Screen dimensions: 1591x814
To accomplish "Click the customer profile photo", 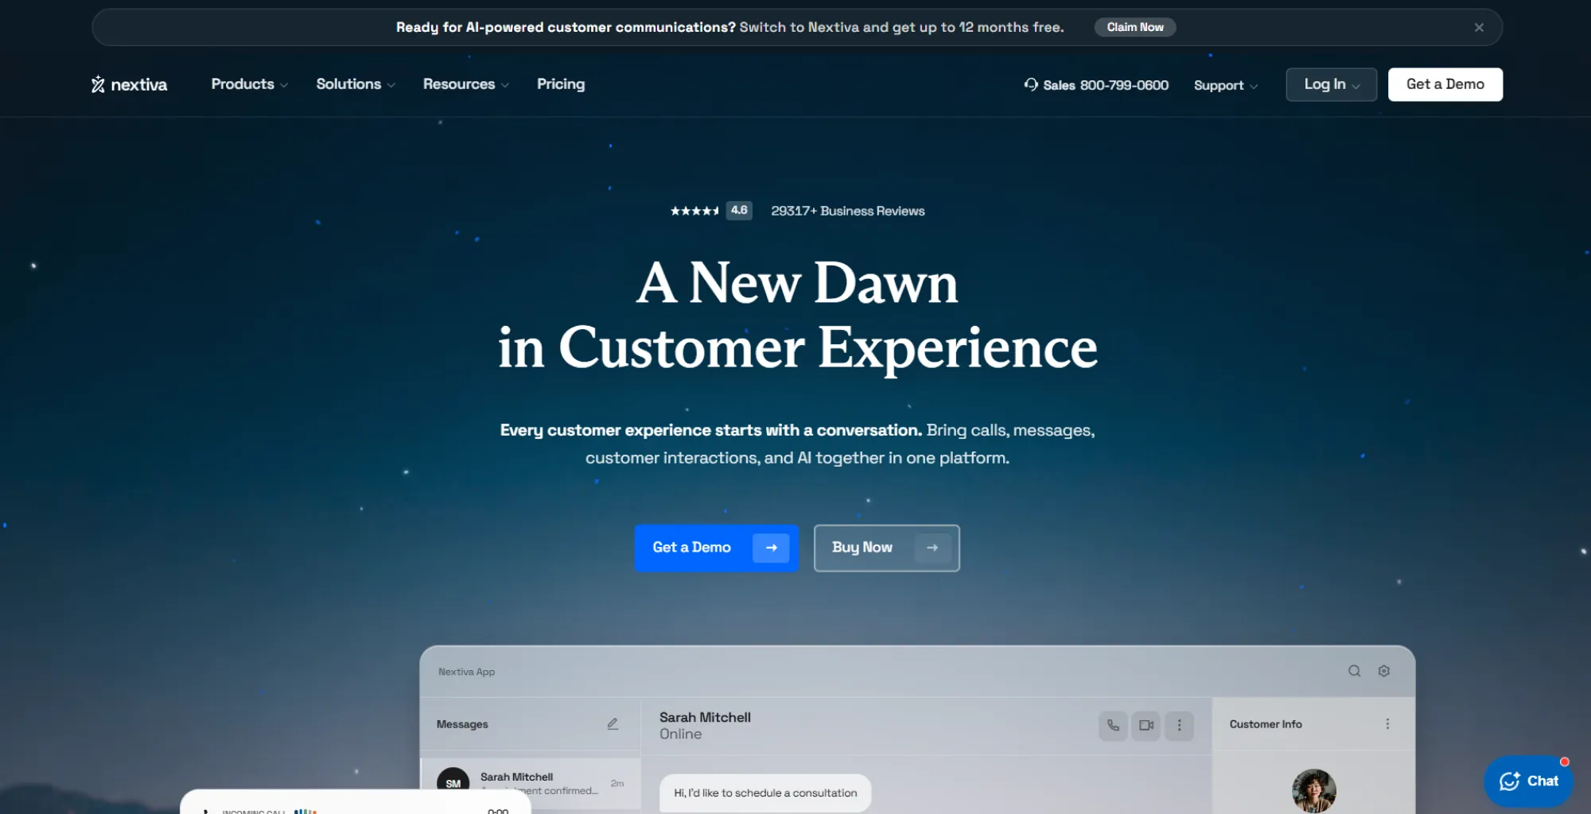I will point(1314,790).
